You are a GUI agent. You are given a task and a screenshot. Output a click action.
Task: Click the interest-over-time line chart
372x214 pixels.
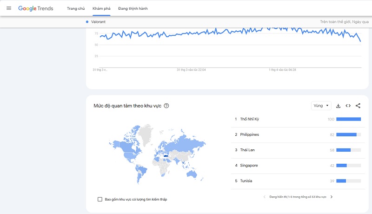(230, 47)
